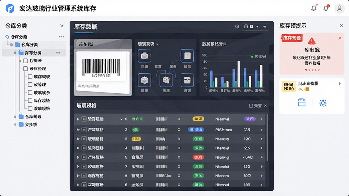Screen dimensions: 349x196
Task: Expand the table row numbered 5
Action: click(x=78, y=157)
